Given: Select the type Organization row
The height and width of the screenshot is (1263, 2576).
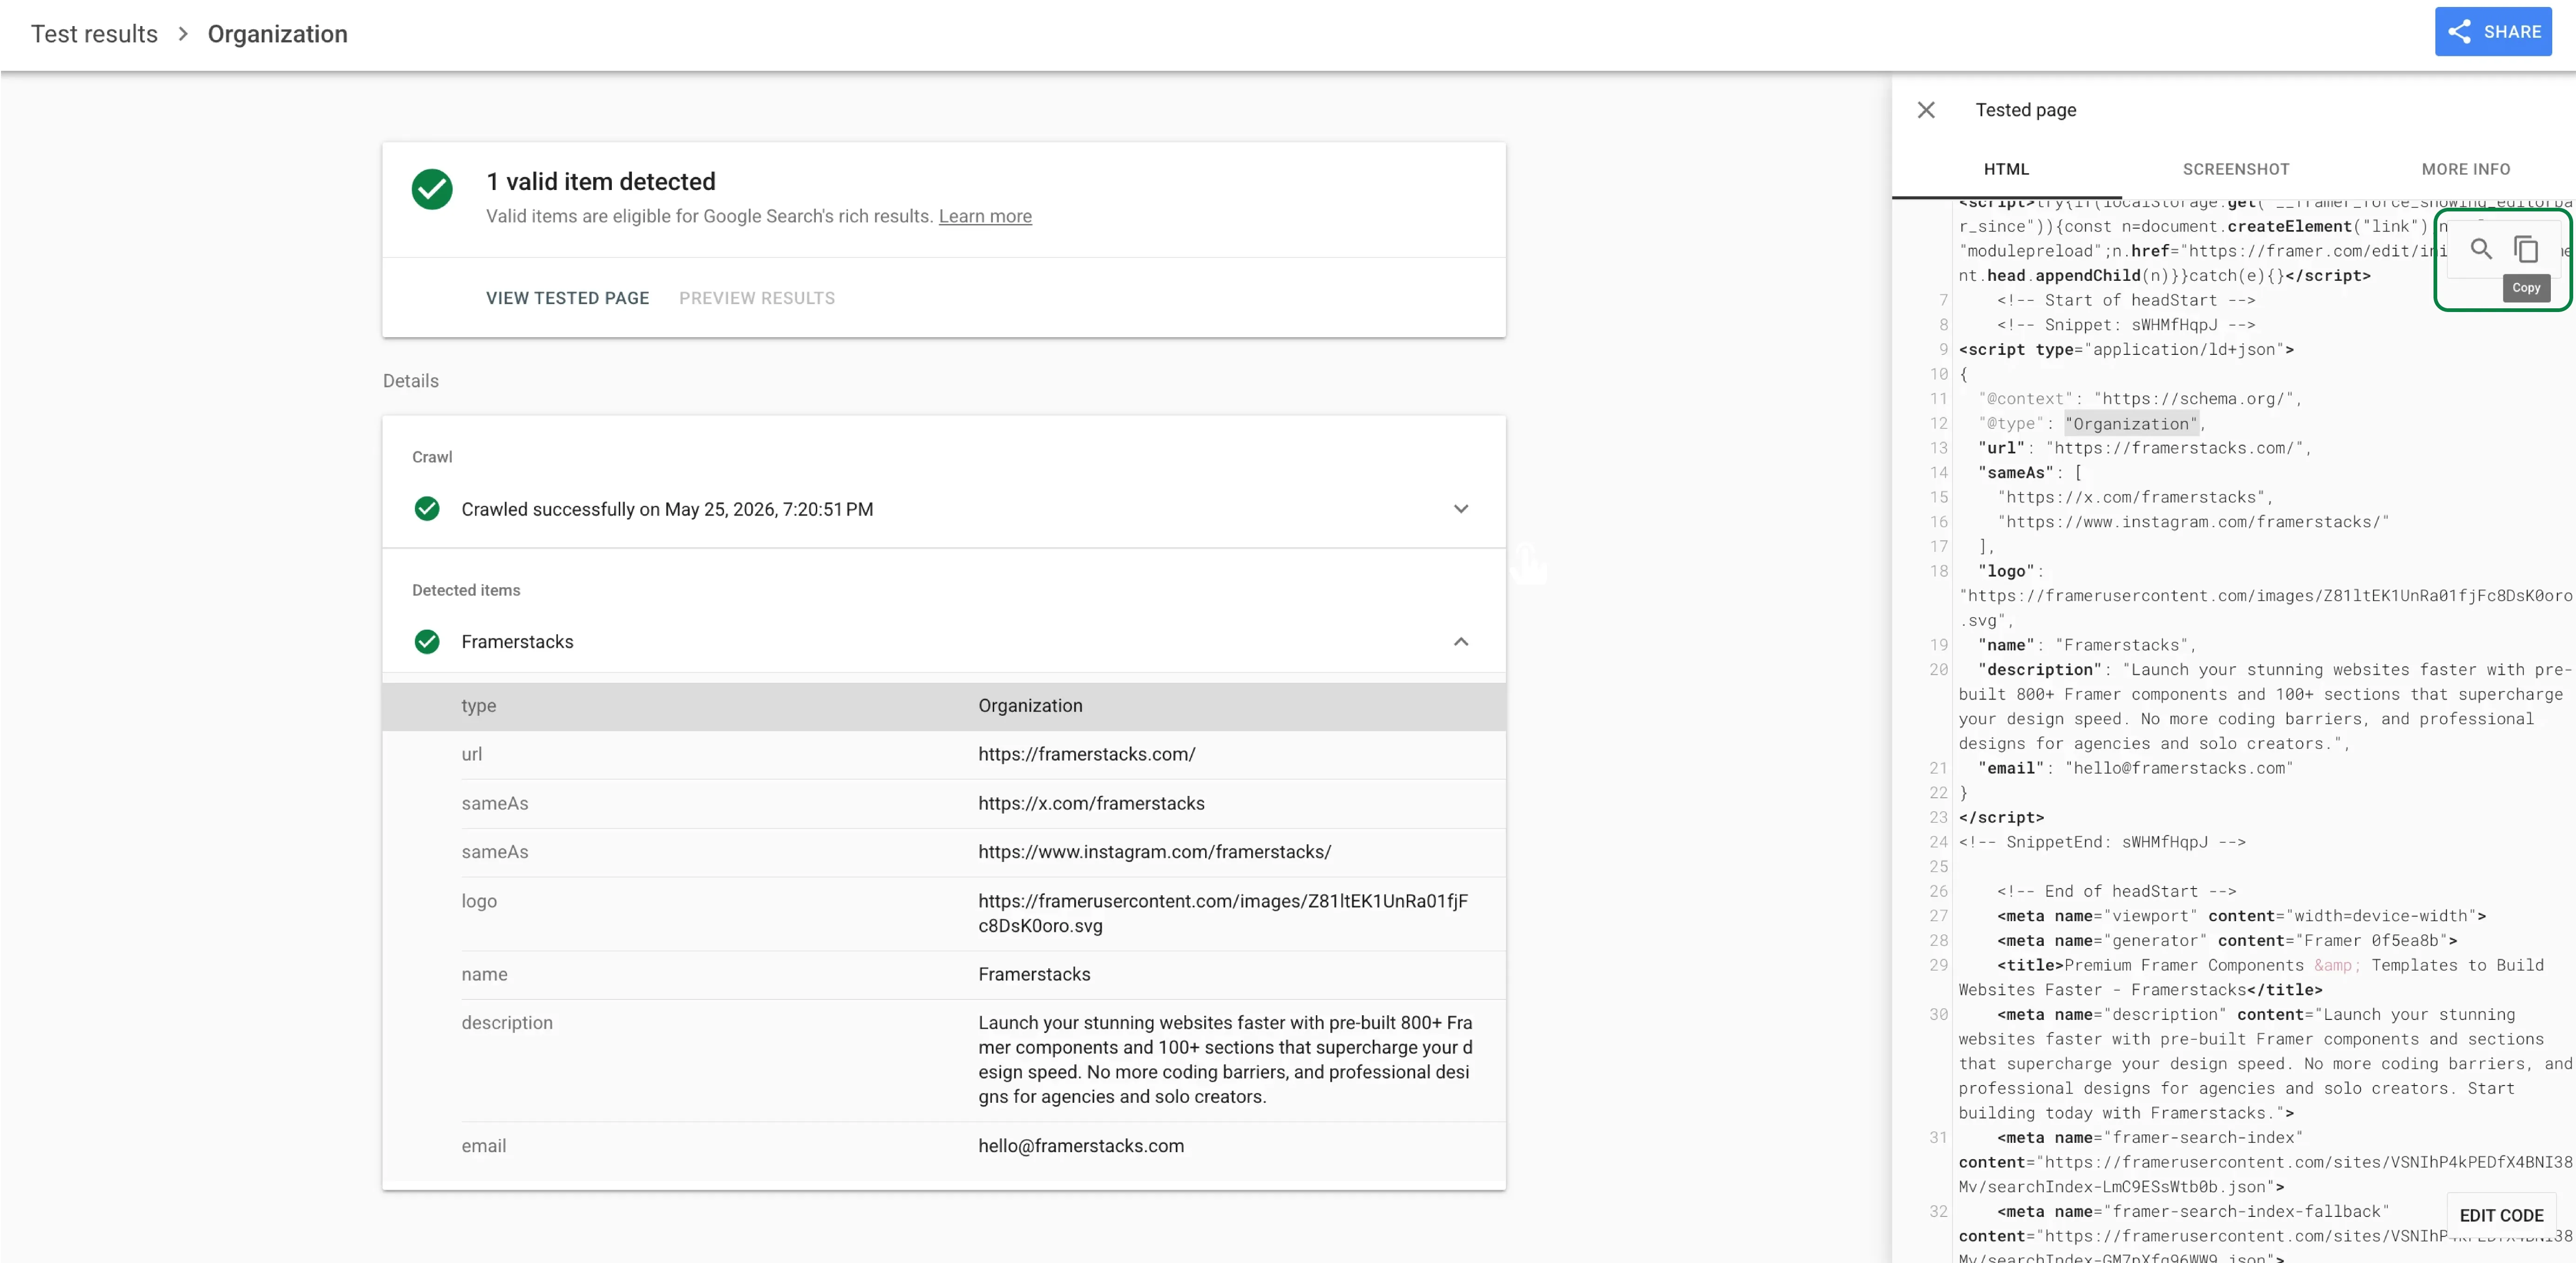Looking at the screenshot, I should pyautogui.click(x=944, y=706).
